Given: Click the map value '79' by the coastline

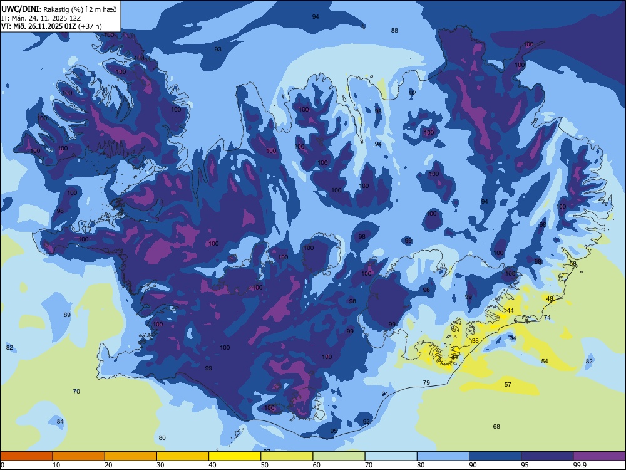Looking at the screenshot, I should click(426, 382).
